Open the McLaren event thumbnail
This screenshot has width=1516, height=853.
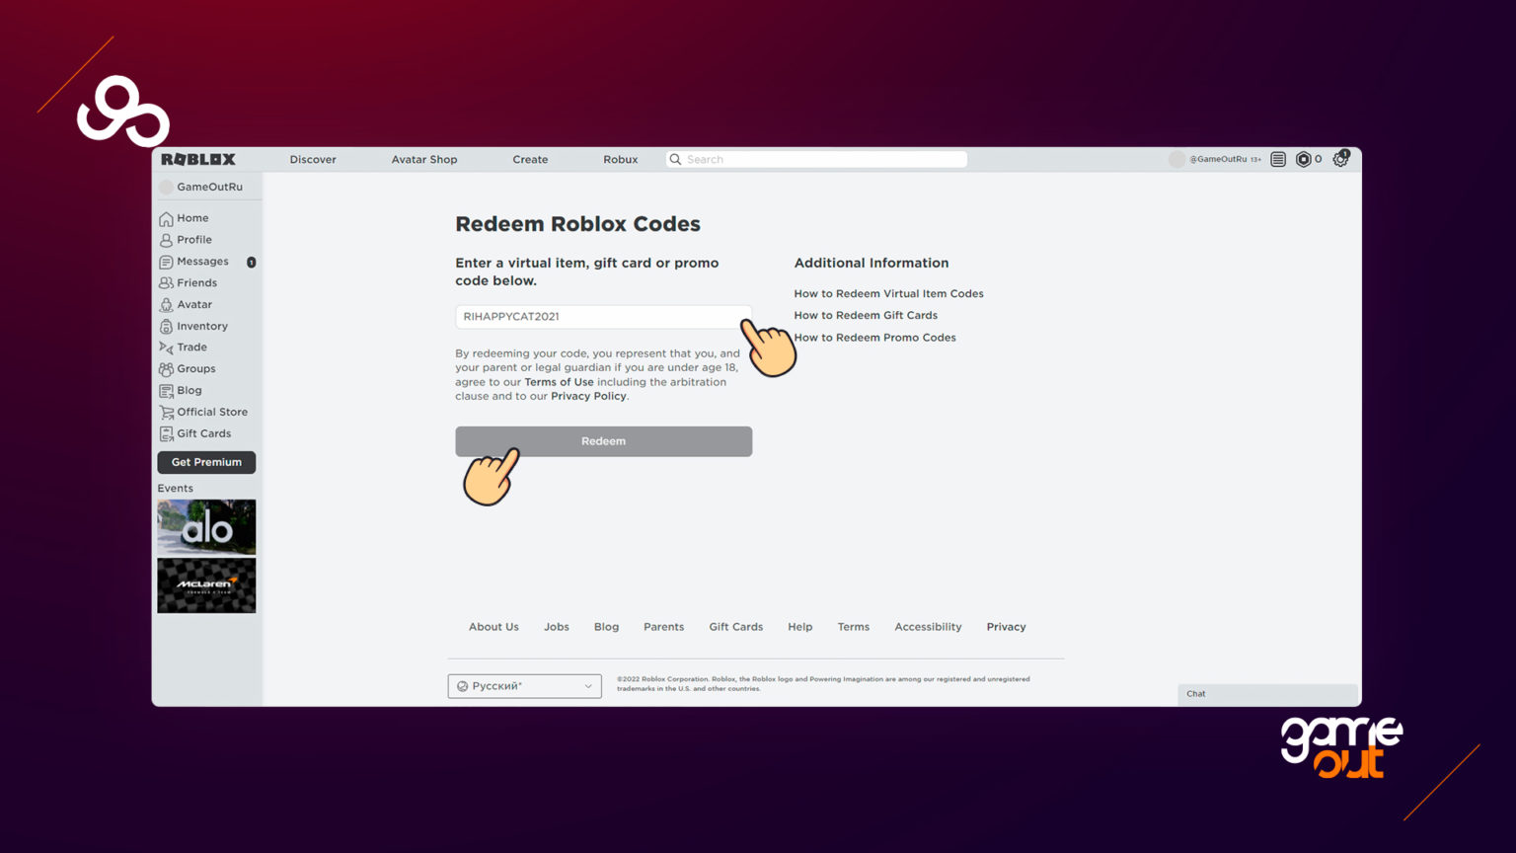click(x=206, y=585)
